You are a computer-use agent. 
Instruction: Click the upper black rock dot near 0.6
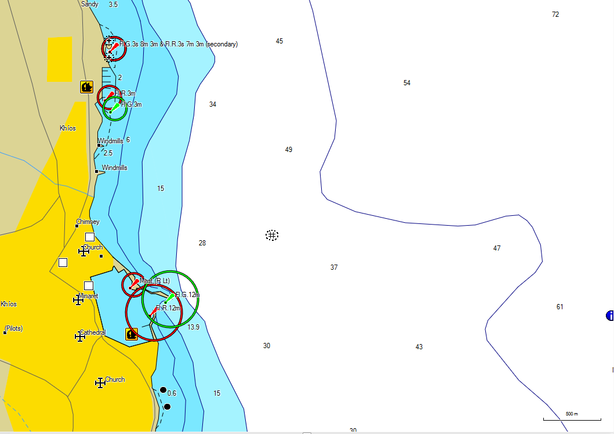click(163, 390)
